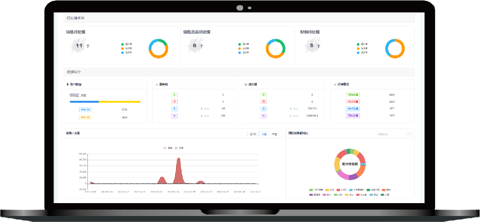
Task: Click the blue section of the customer progress bar
Action: pos(84,102)
